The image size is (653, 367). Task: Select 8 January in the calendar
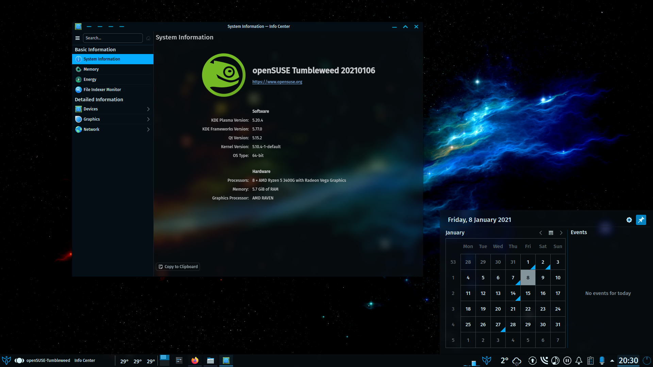tap(528, 278)
